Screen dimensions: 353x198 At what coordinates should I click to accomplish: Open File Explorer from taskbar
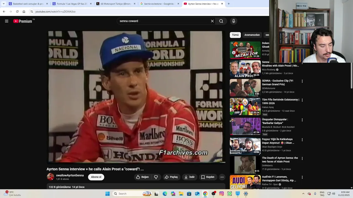coord(181,194)
